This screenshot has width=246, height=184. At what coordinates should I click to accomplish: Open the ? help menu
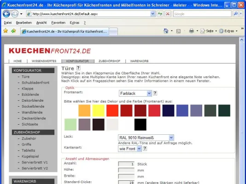[x=85, y=23]
